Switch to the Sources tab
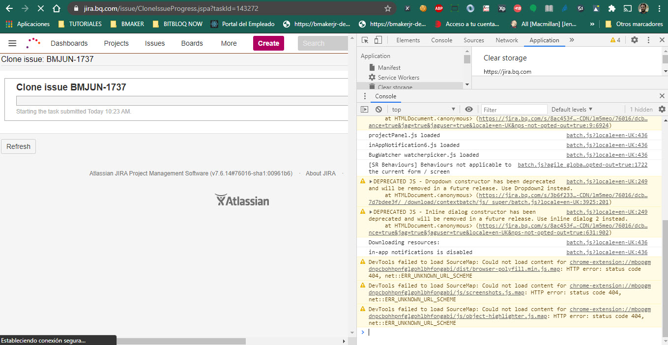This screenshot has height=345, width=668. 474,40
